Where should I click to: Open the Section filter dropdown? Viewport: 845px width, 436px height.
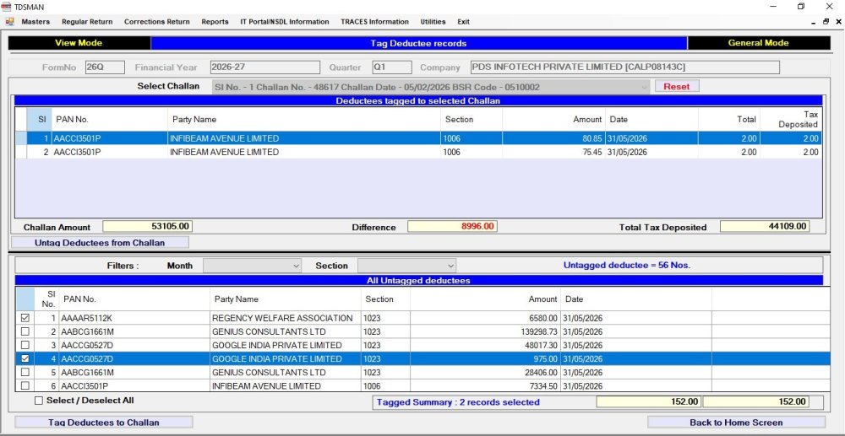coord(407,266)
